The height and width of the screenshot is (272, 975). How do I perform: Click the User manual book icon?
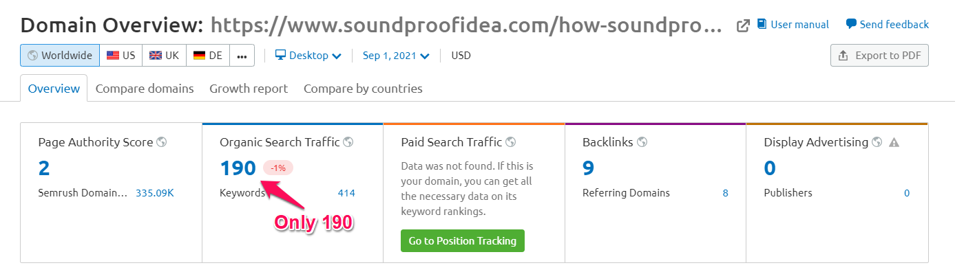tap(762, 24)
